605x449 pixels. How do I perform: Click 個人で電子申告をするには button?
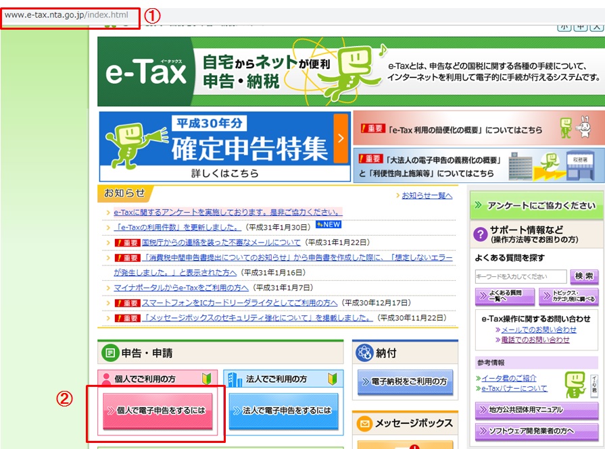click(158, 411)
